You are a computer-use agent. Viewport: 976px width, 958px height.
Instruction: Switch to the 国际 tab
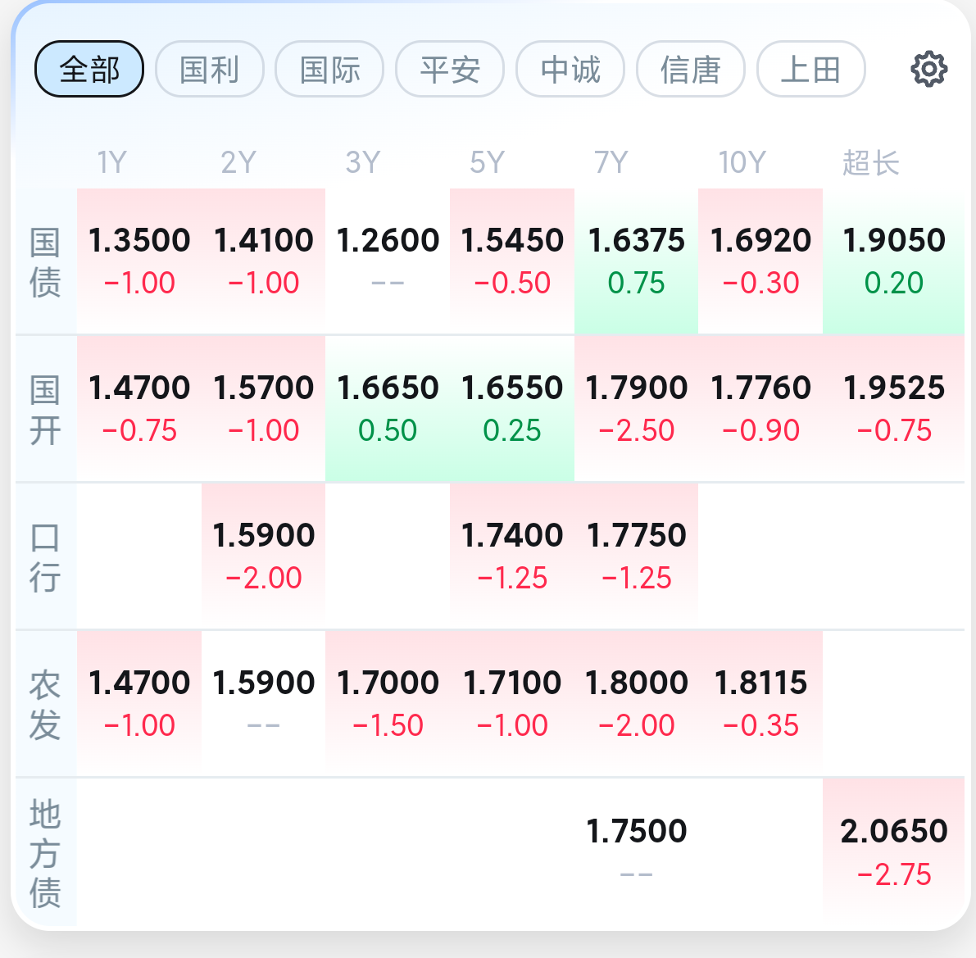(x=329, y=69)
